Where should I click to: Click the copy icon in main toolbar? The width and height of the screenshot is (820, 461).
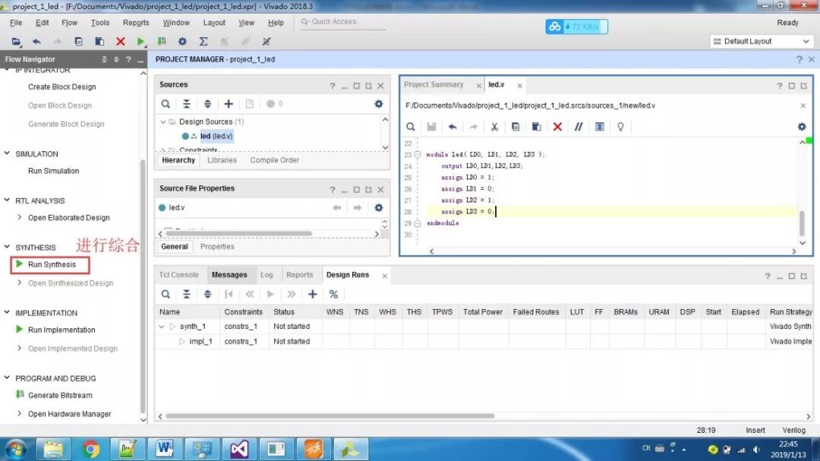pyautogui.click(x=78, y=41)
